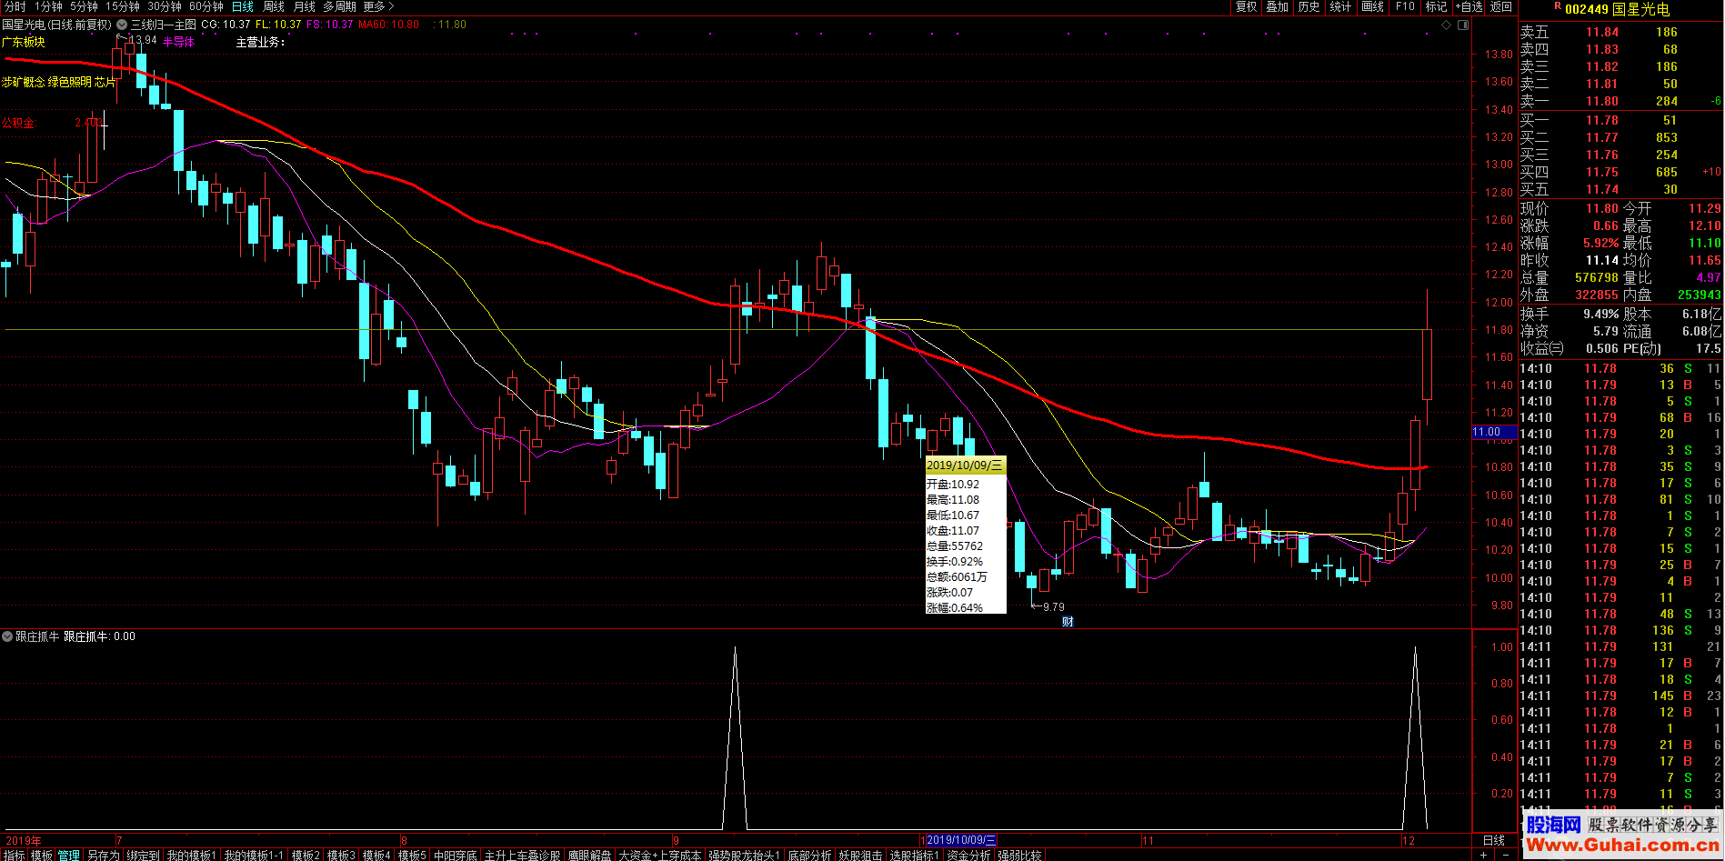Open the main chart indicator dropdown arrow
The width and height of the screenshot is (1725, 861).
pos(122,25)
